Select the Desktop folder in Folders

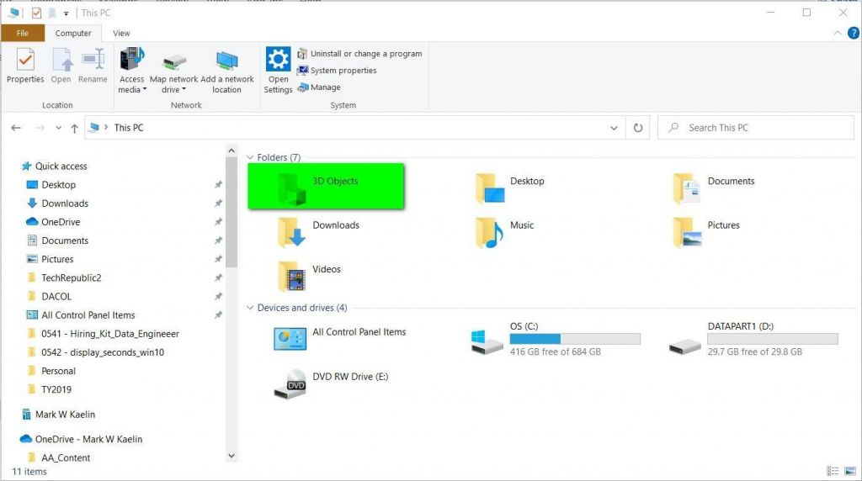tap(509, 188)
